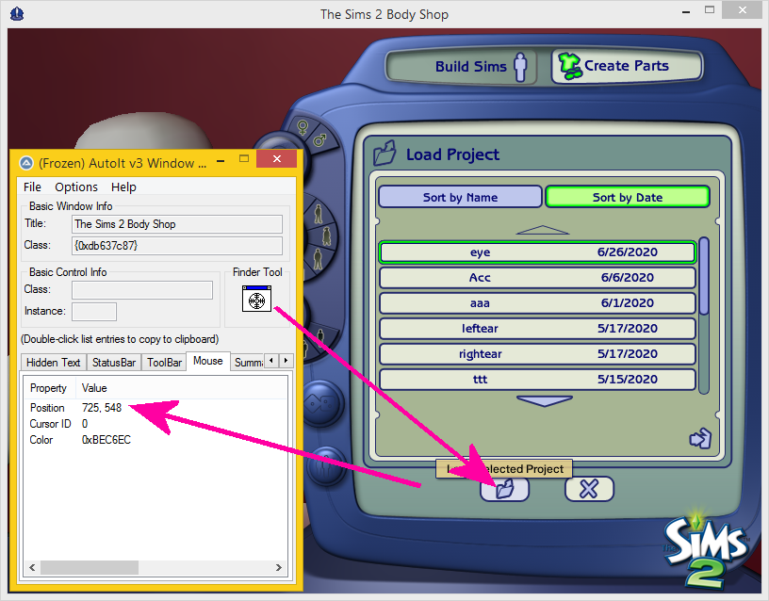Click the Property column header
The height and width of the screenshot is (601, 769).
tap(50, 388)
